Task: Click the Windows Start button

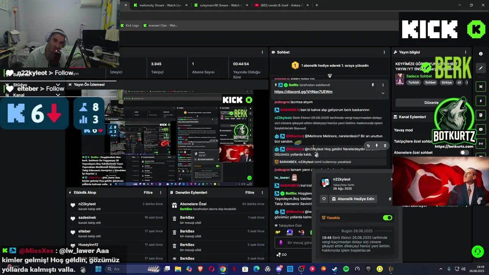Action: point(98,269)
